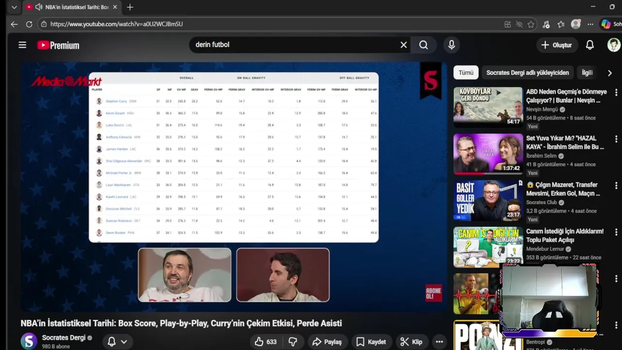The image size is (622, 350).
Task: Clear the search box with the X
Action: (x=403, y=45)
